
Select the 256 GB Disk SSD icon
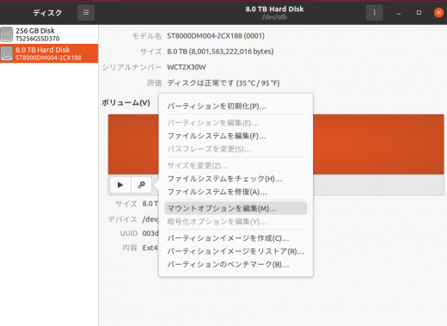point(7,34)
